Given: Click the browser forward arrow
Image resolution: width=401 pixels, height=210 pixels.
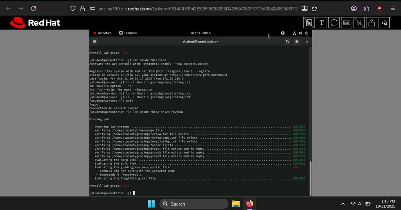Looking at the screenshot, I should [21, 8].
